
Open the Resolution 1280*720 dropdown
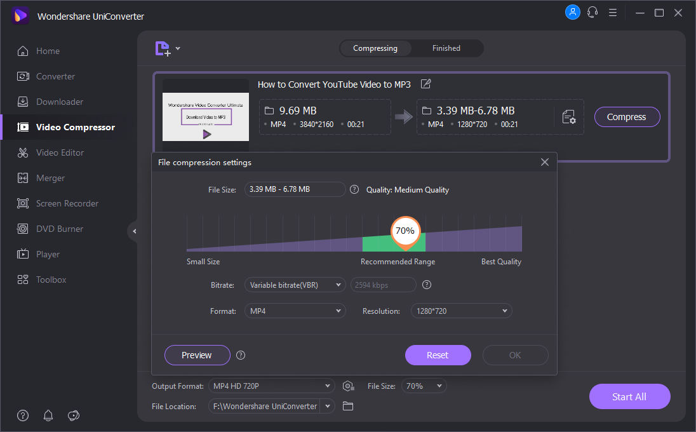click(462, 311)
